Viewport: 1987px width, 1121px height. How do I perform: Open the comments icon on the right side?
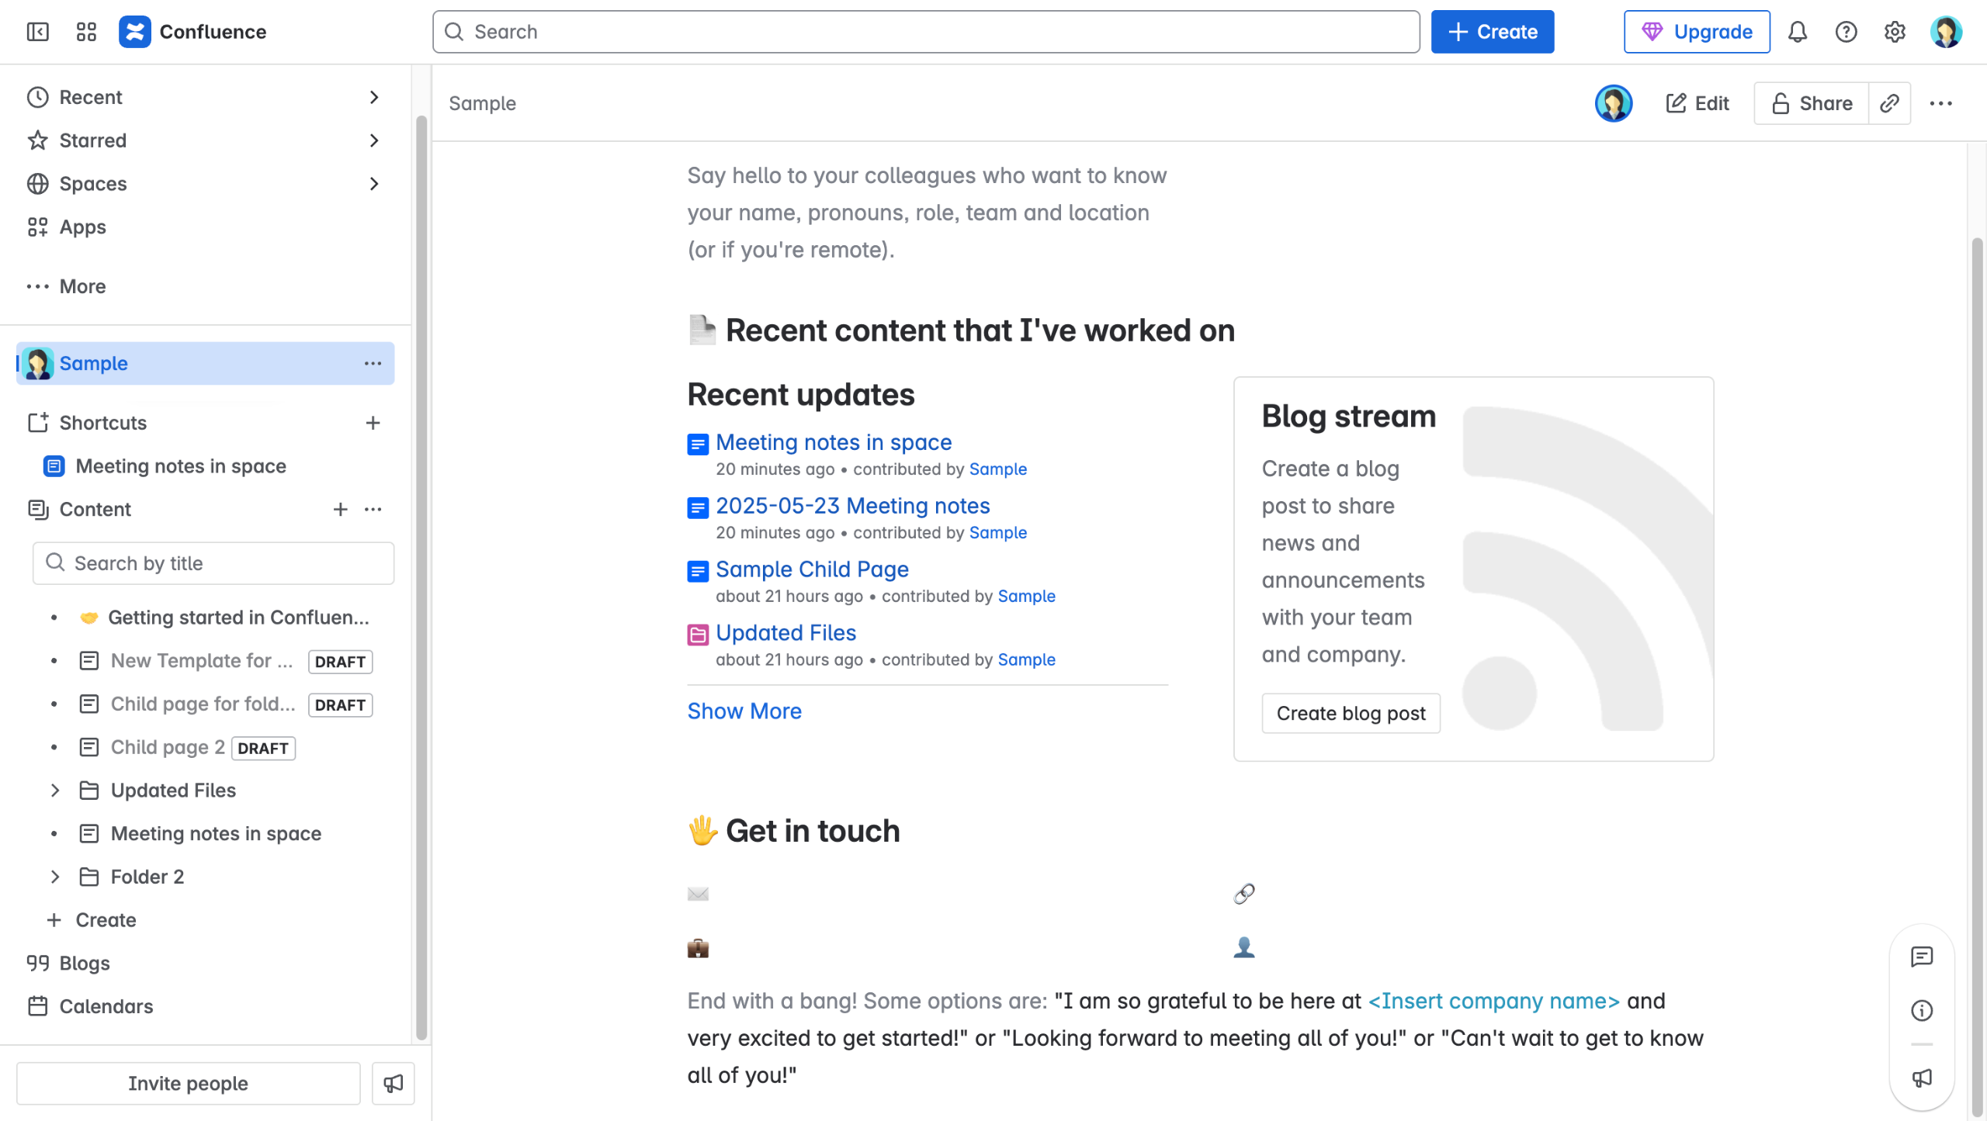[1921, 957]
